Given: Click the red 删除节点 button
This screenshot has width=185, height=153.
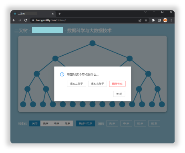Looking at the screenshot, I should [117, 84].
